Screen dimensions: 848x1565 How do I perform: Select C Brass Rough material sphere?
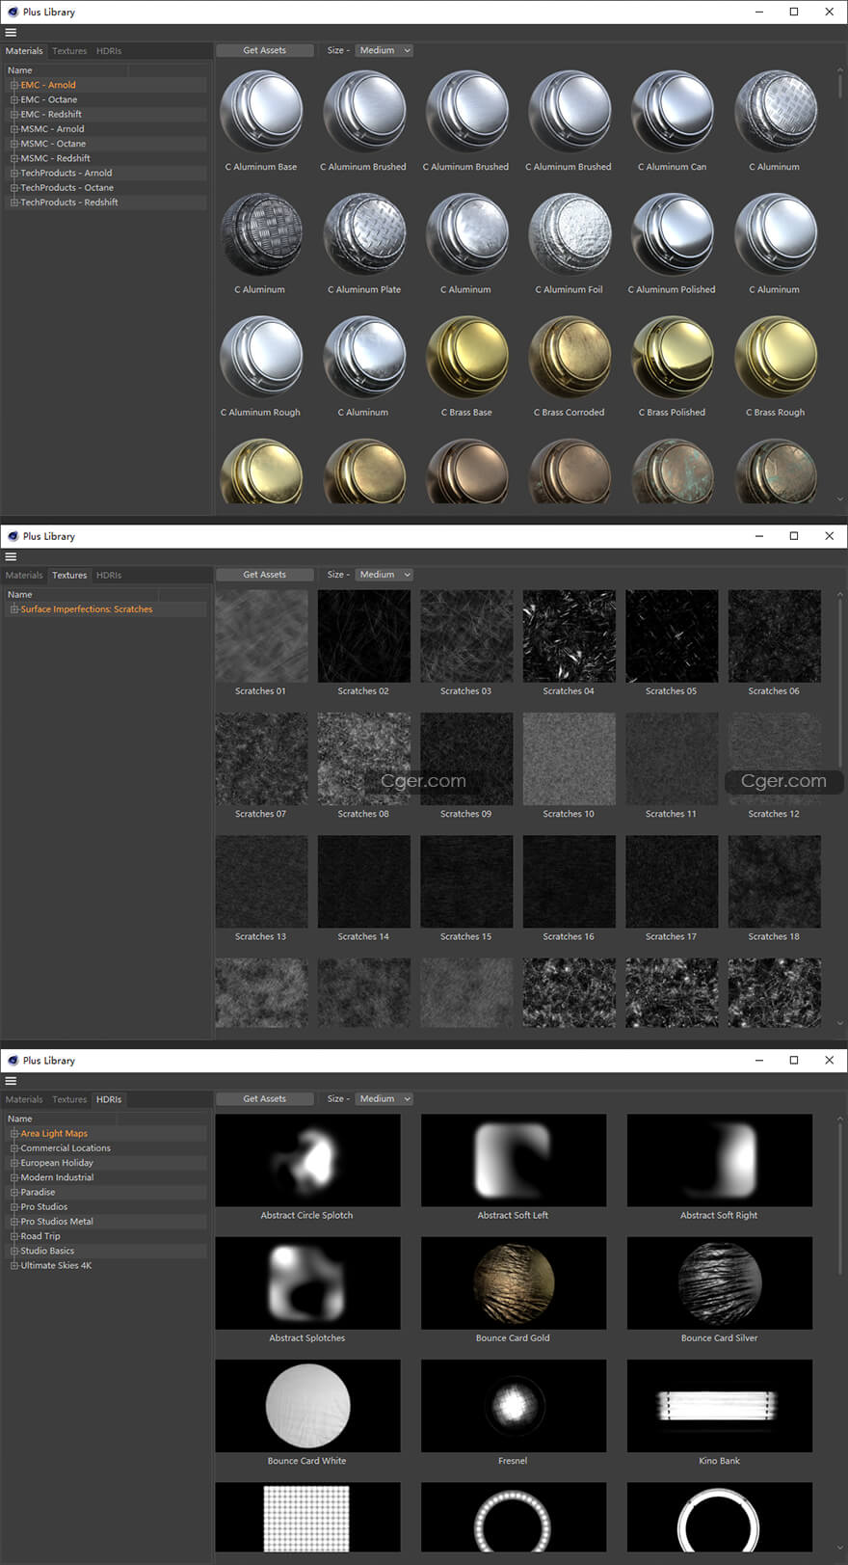(x=776, y=357)
